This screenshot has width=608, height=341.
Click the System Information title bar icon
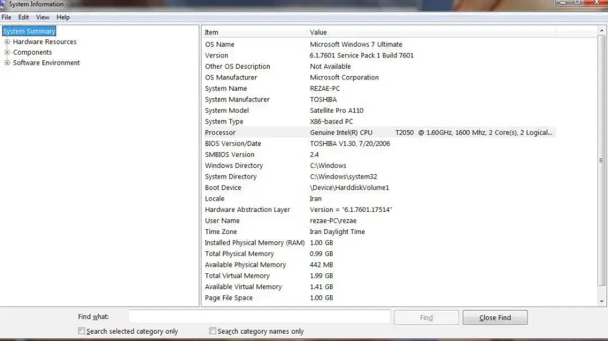3,5
